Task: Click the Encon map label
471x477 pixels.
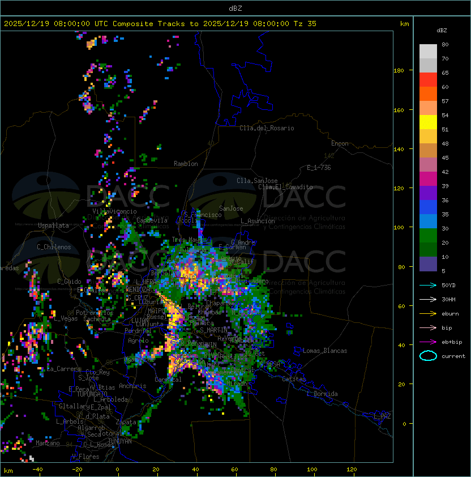Action: click(340, 143)
